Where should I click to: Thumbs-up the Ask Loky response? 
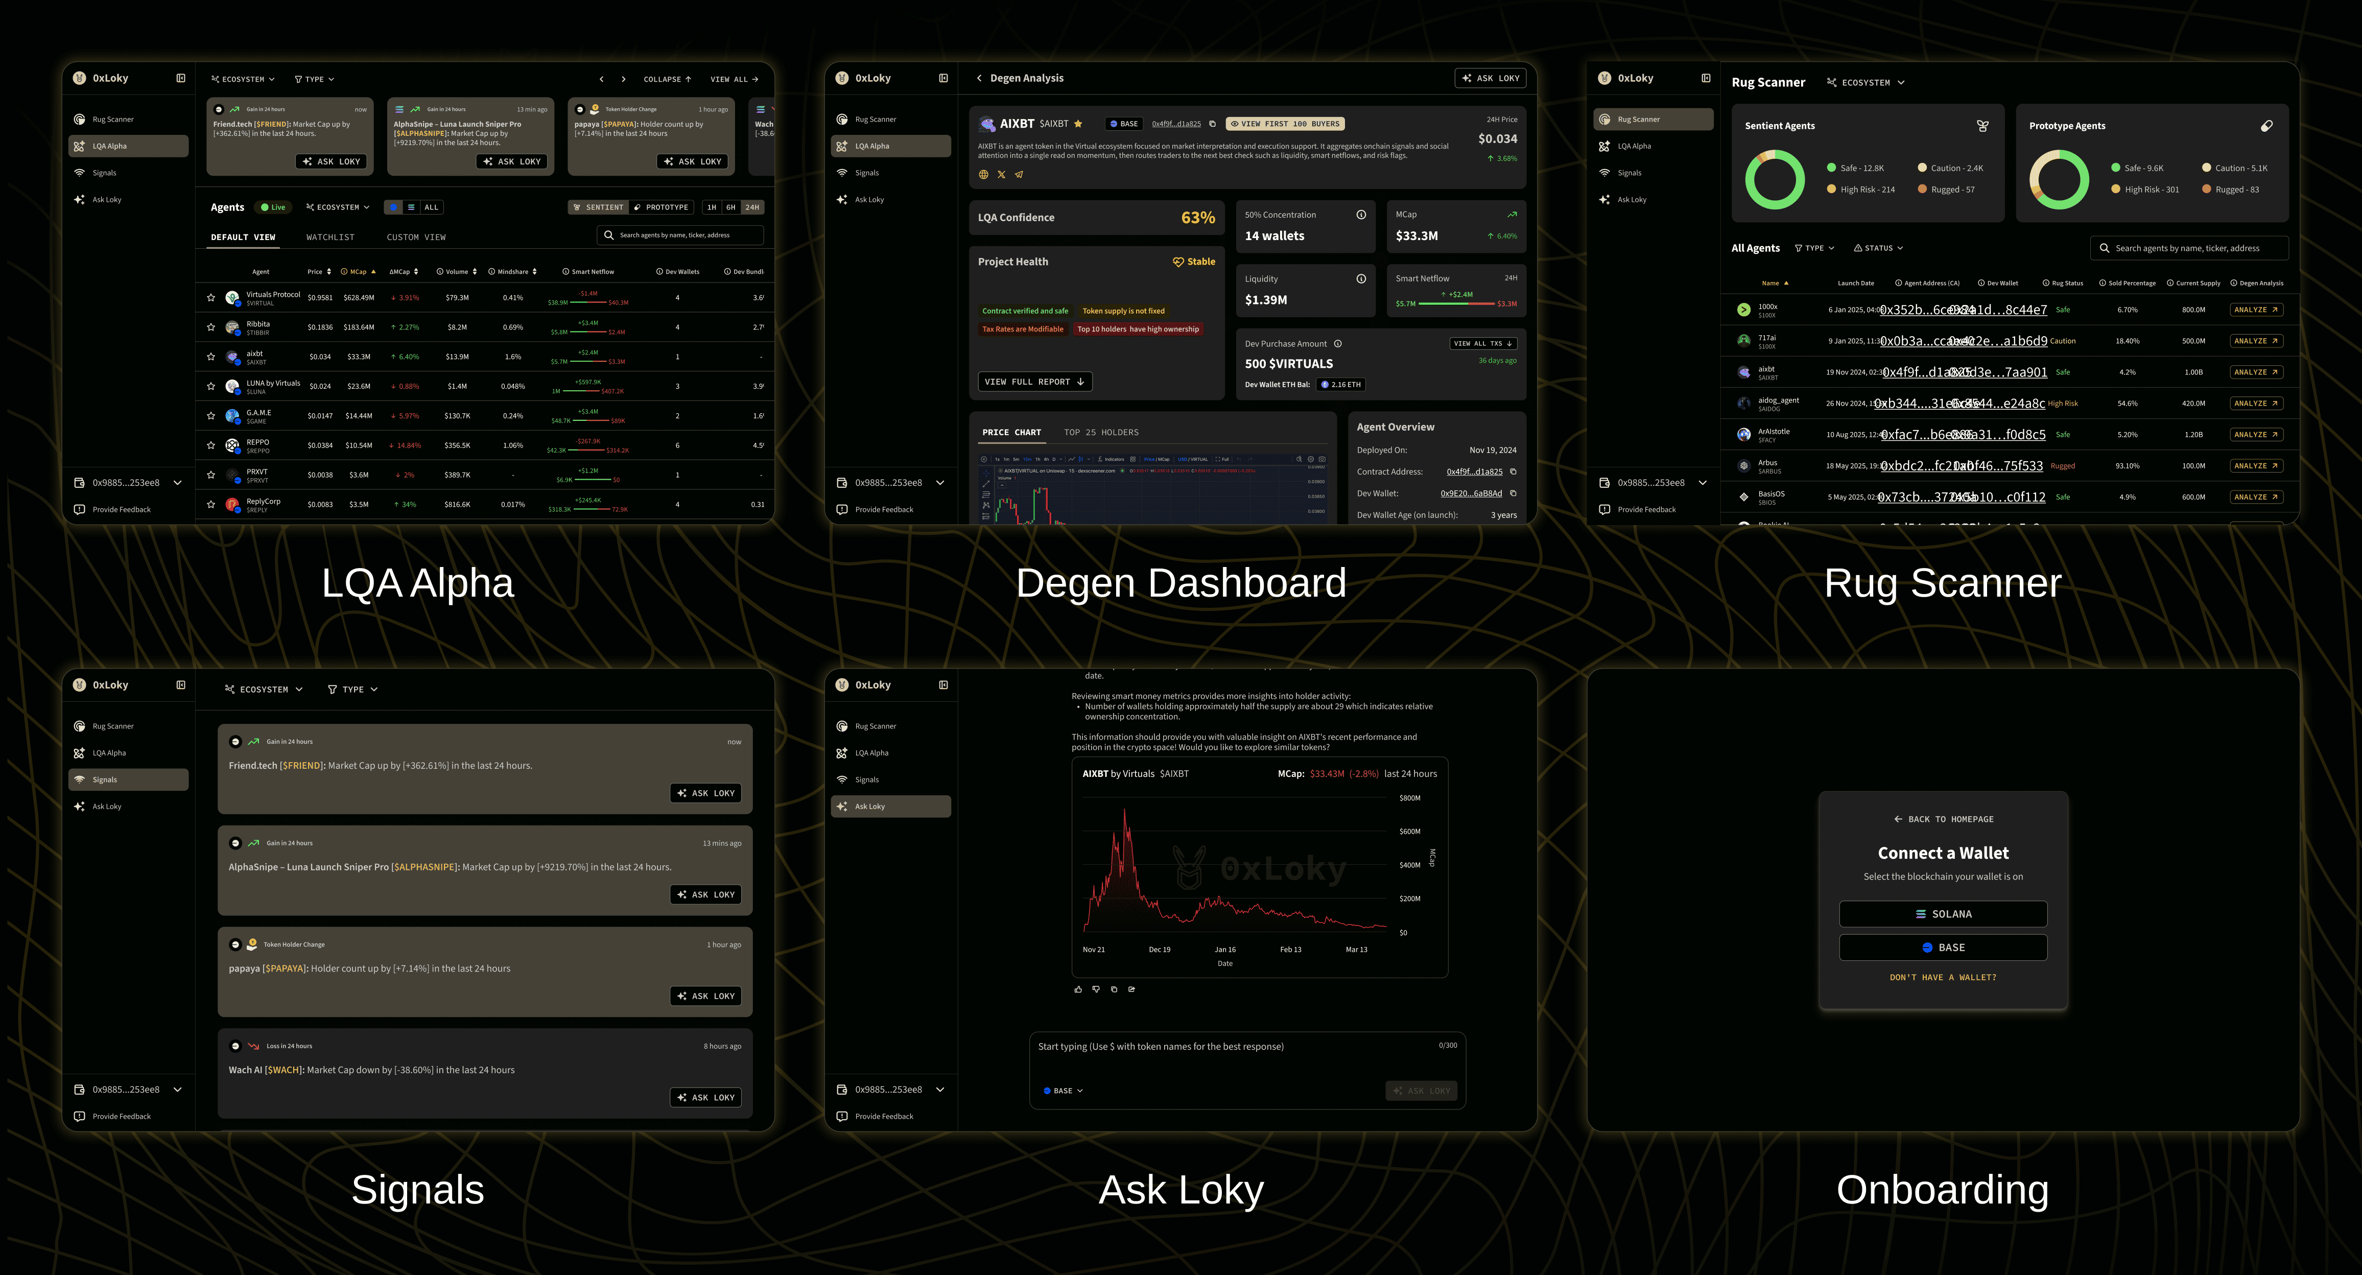coord(1078,989)
